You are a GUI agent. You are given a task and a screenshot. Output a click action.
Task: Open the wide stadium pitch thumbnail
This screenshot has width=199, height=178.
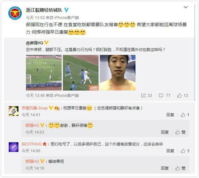pyautogui.click(x=44, y=73)
